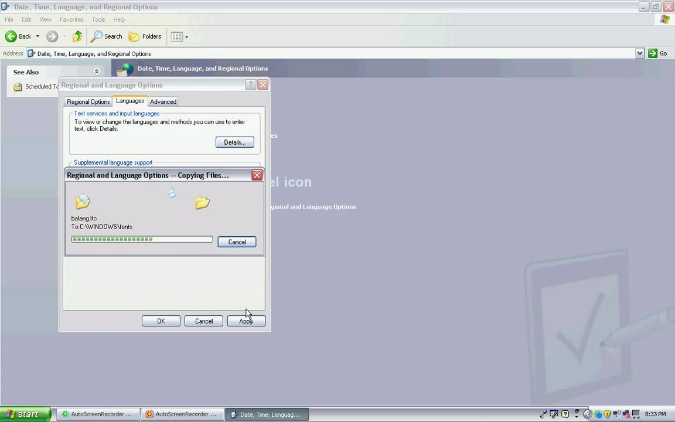Open the Views icon menu in toolbar
Image resolution: width=675 pixels, height=422 pixels.
(x=177, y=36)
